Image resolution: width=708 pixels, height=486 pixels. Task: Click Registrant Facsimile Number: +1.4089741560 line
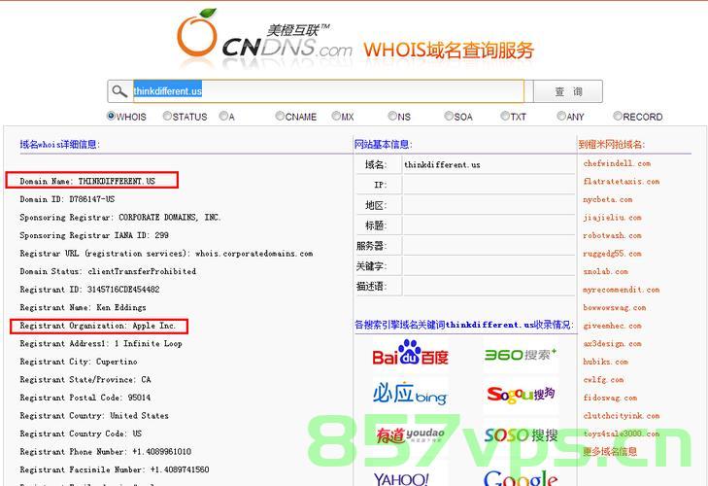click(x=115, y=469)
